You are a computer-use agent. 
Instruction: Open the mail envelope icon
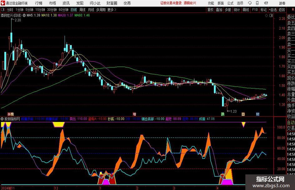click(x=266, y=3)
